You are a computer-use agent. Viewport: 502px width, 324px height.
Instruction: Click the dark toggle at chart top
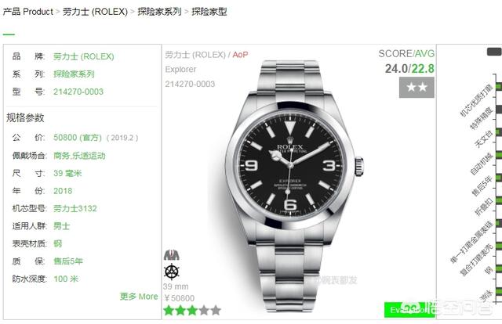494,52
